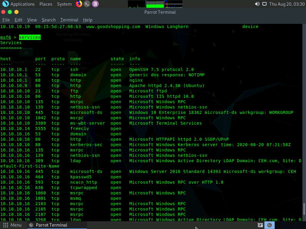Click port 3389 cell

click(x=41, y=123)
